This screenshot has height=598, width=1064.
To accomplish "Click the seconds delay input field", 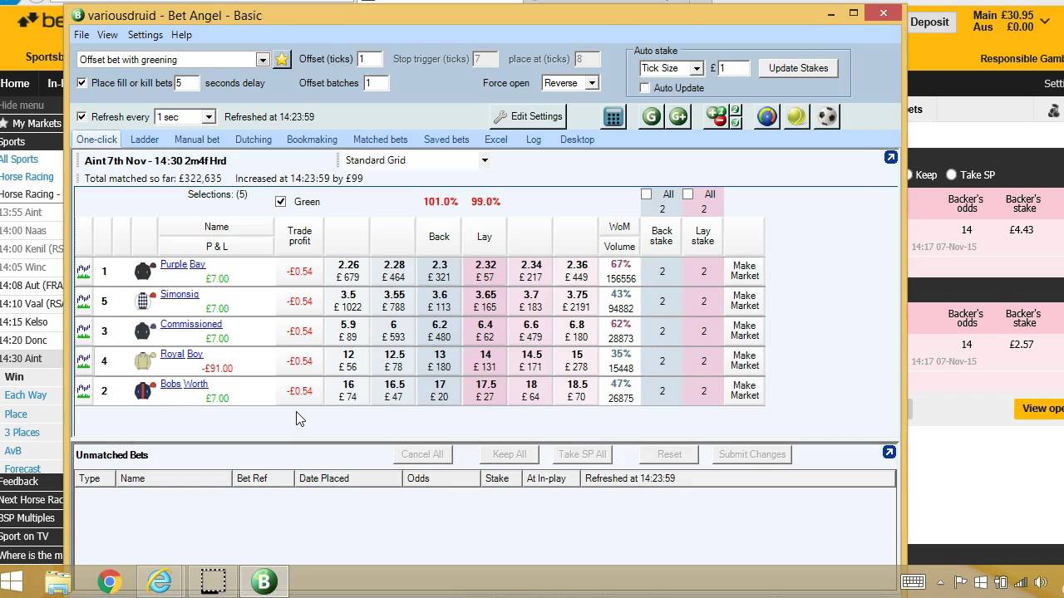I will click(187, 83).
